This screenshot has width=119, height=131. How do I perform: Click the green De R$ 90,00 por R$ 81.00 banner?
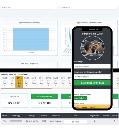point(92,83)
